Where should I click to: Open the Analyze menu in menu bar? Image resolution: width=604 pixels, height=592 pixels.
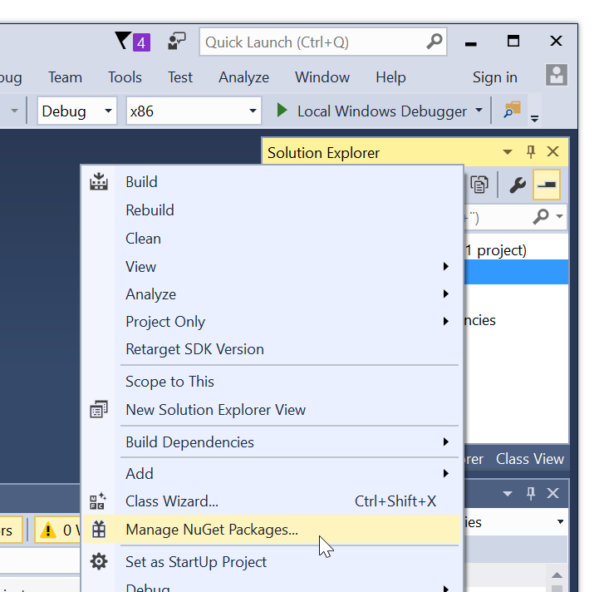[243, 77]
